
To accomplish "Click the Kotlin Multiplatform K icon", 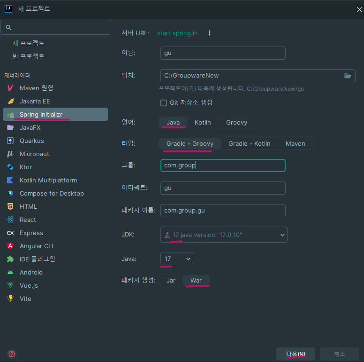I will point(10,180).
